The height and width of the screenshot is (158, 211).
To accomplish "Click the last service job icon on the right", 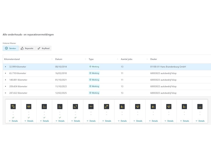I will pyautogui.click(x=200, y=106).
